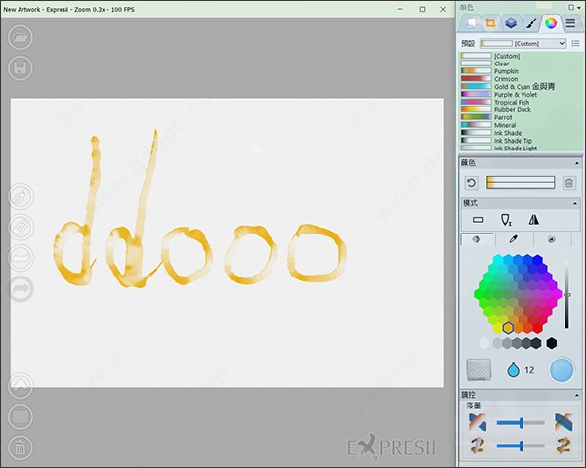The width and height of the screenshot is (586, 468).
Task: Open the preset [Custom] dropdown
Action: [x=523, y=44]
